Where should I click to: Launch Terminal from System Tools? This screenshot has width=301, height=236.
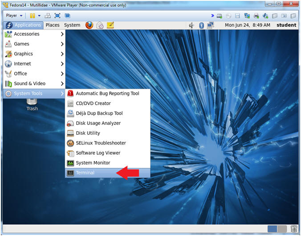(108, 173)
